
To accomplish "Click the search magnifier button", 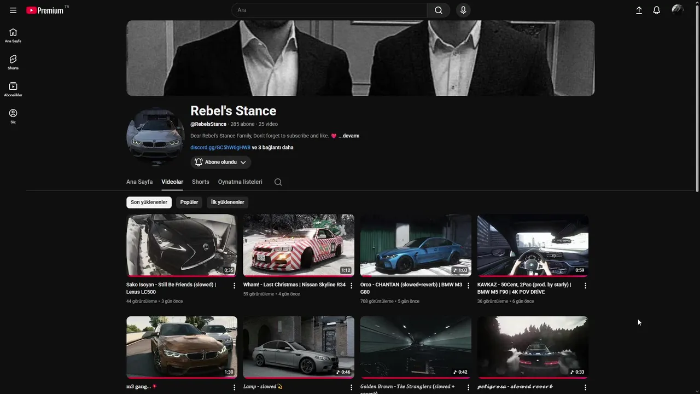I will [439, 10].
